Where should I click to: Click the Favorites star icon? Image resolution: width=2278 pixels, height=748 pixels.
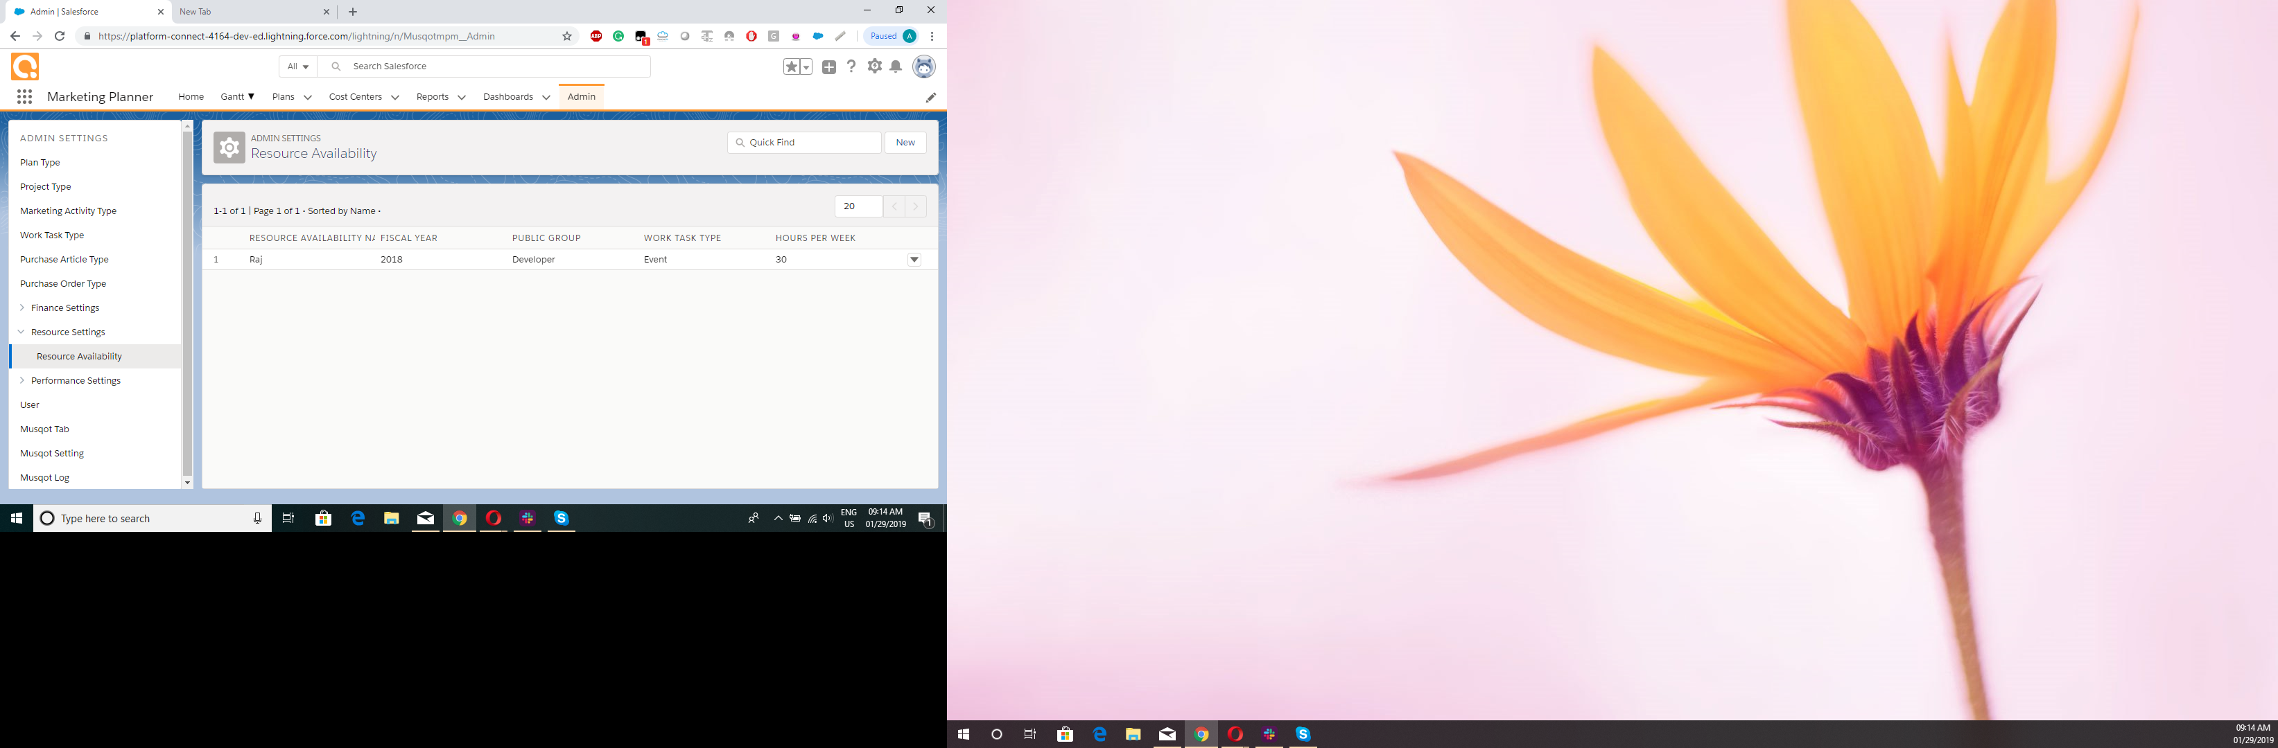792,67
